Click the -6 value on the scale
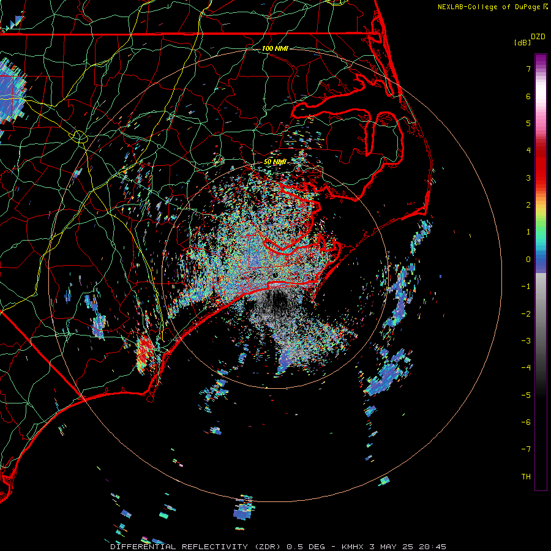The height and width of the screenshot is (551, 551). pos(526,422)
